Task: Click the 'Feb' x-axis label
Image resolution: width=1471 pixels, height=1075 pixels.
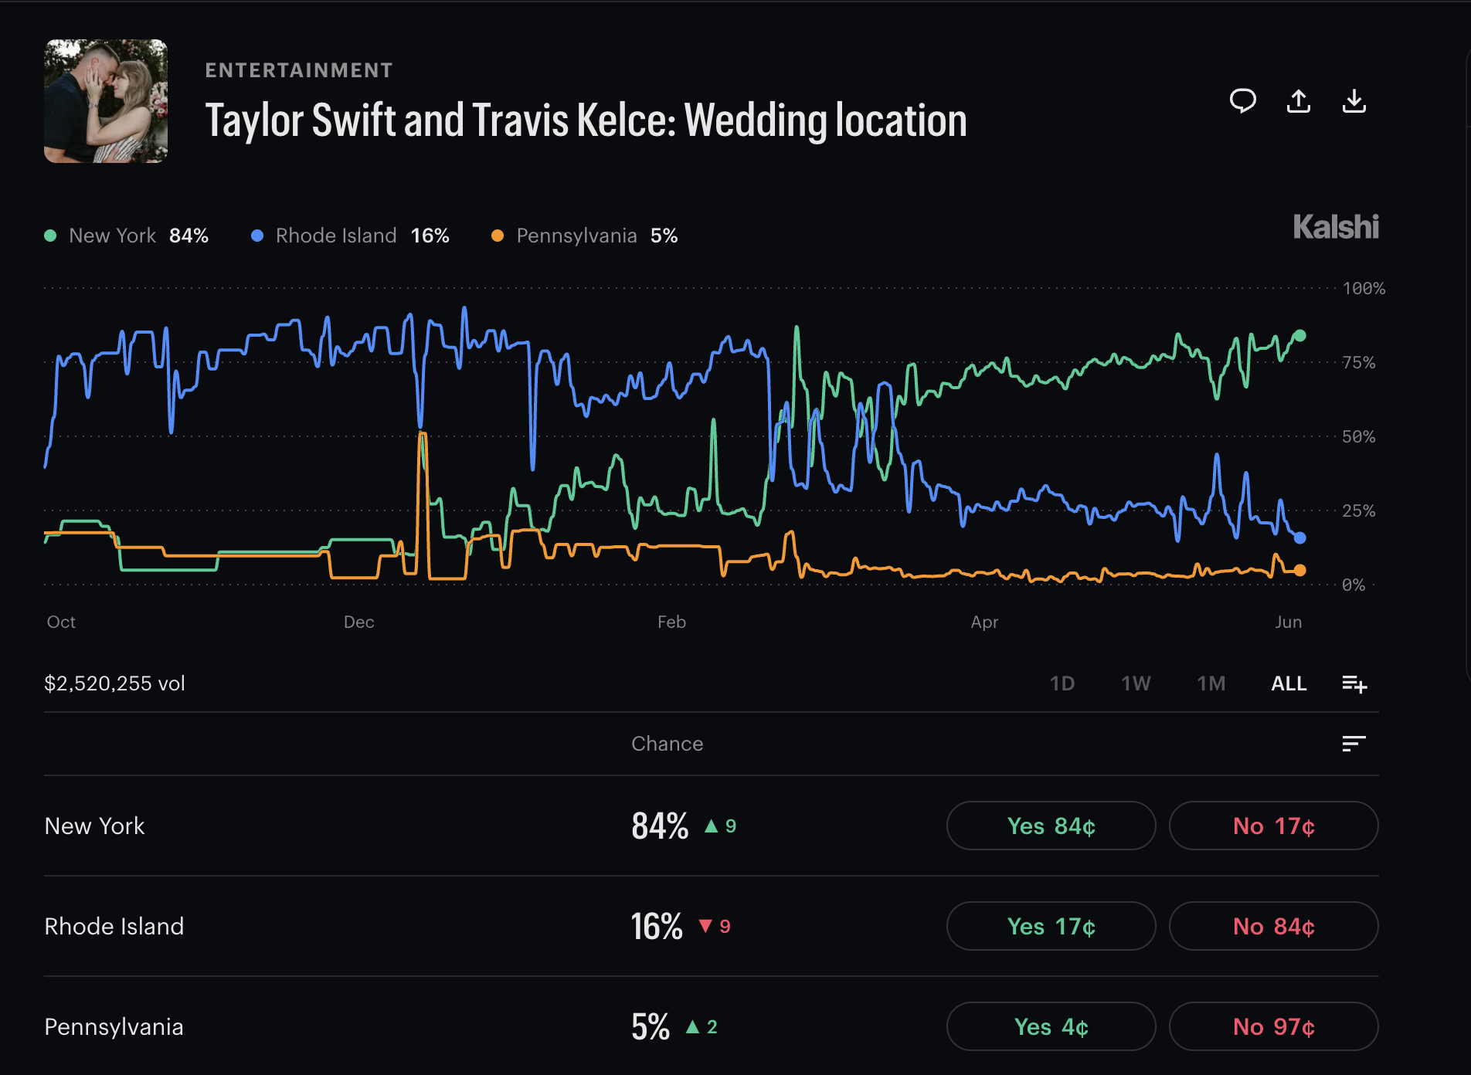Action: click(x=672, y=622)
